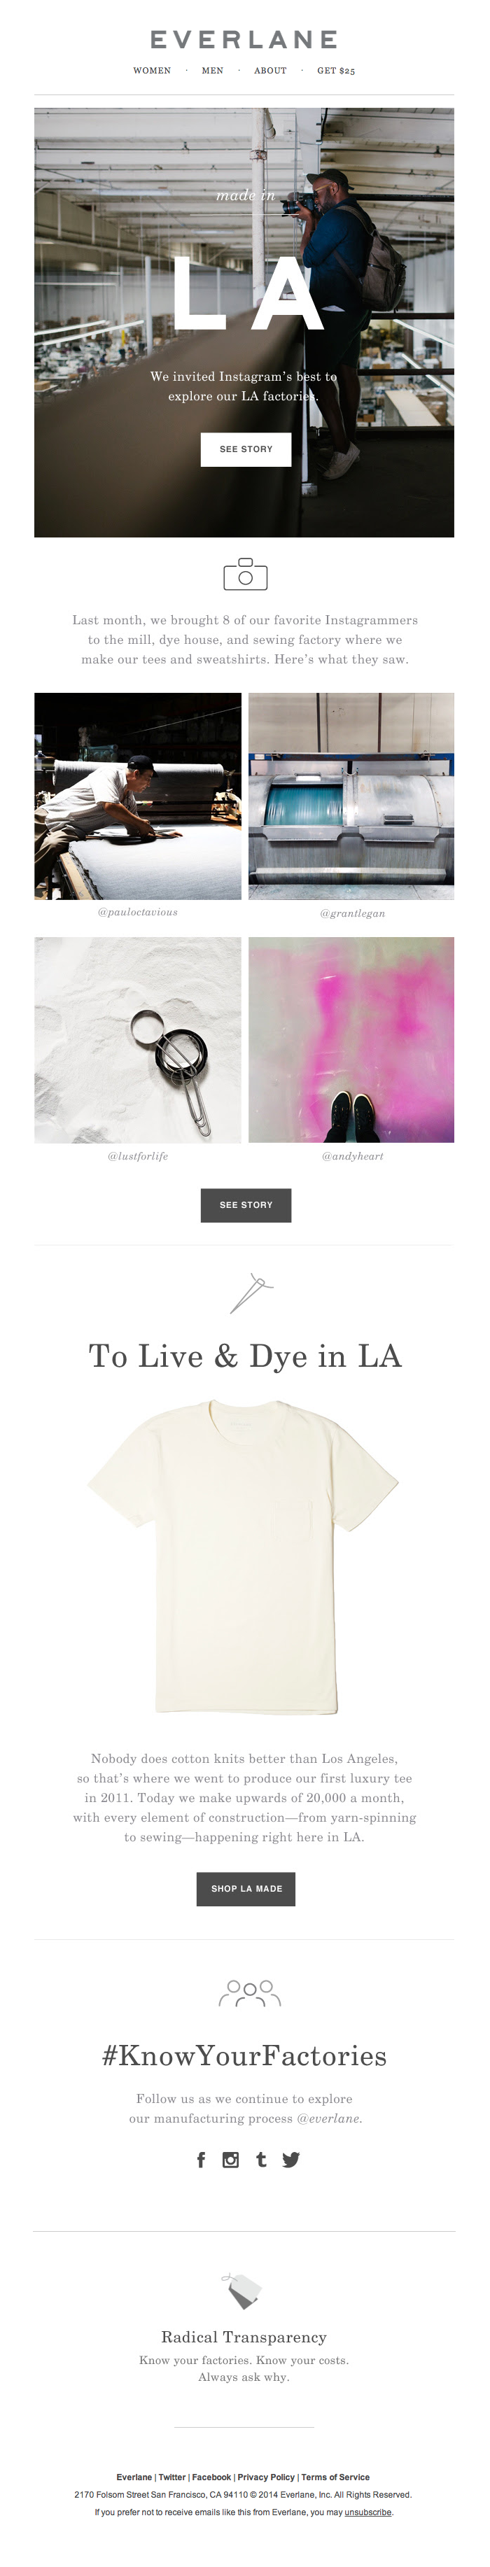Click white SEE STORY button on hero
The width and height of the screenshot is (490, 2567).
point(246,449)
